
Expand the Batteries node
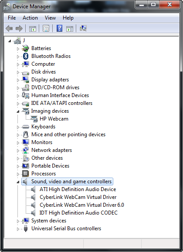point(18,49)
